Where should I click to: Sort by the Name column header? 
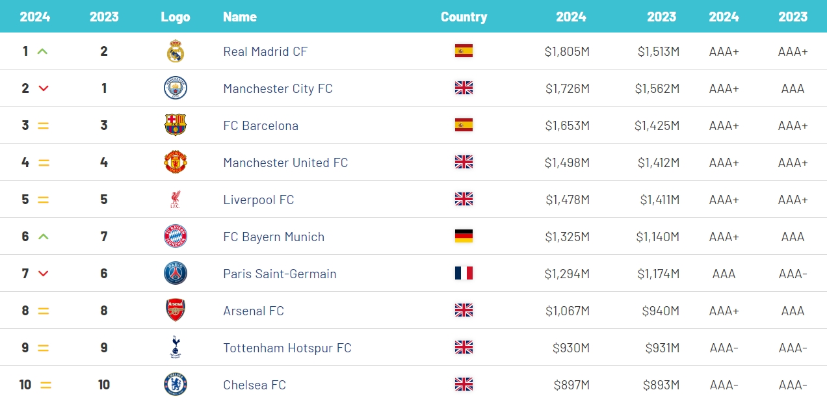240,17
